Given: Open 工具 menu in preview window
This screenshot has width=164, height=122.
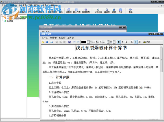Looking at the screenshot, I should tap(70, 38).
